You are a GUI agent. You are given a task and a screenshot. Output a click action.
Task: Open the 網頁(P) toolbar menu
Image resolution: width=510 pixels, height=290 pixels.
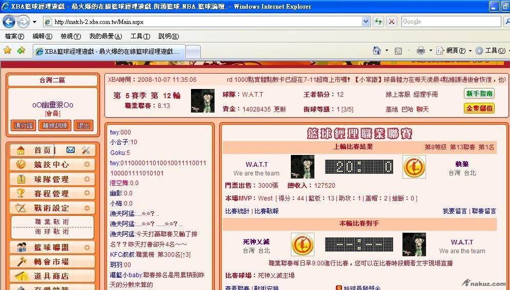tap(454, 51)
